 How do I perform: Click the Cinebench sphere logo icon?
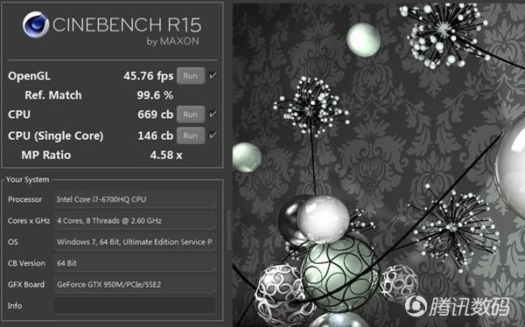tap(36, 24)
